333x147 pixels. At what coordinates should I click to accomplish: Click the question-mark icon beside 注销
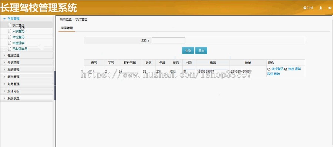(x=305, y=8)
